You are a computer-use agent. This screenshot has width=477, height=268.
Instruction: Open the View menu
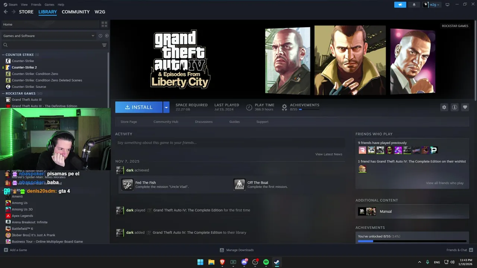pos(24,4)
